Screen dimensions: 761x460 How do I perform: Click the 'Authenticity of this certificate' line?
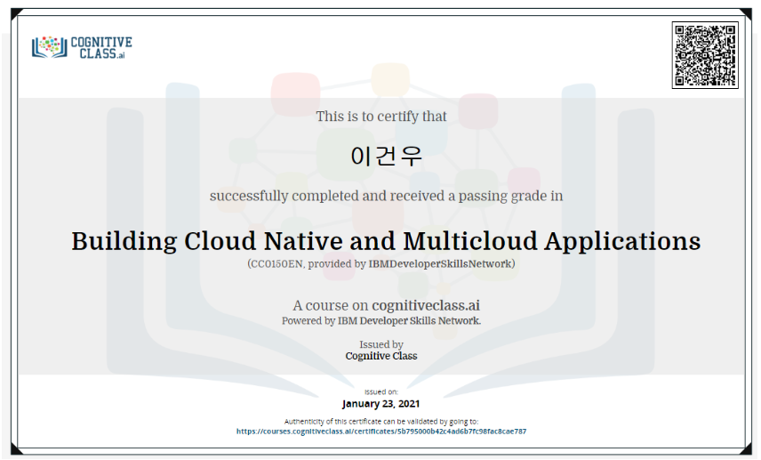tap(381, 422)
